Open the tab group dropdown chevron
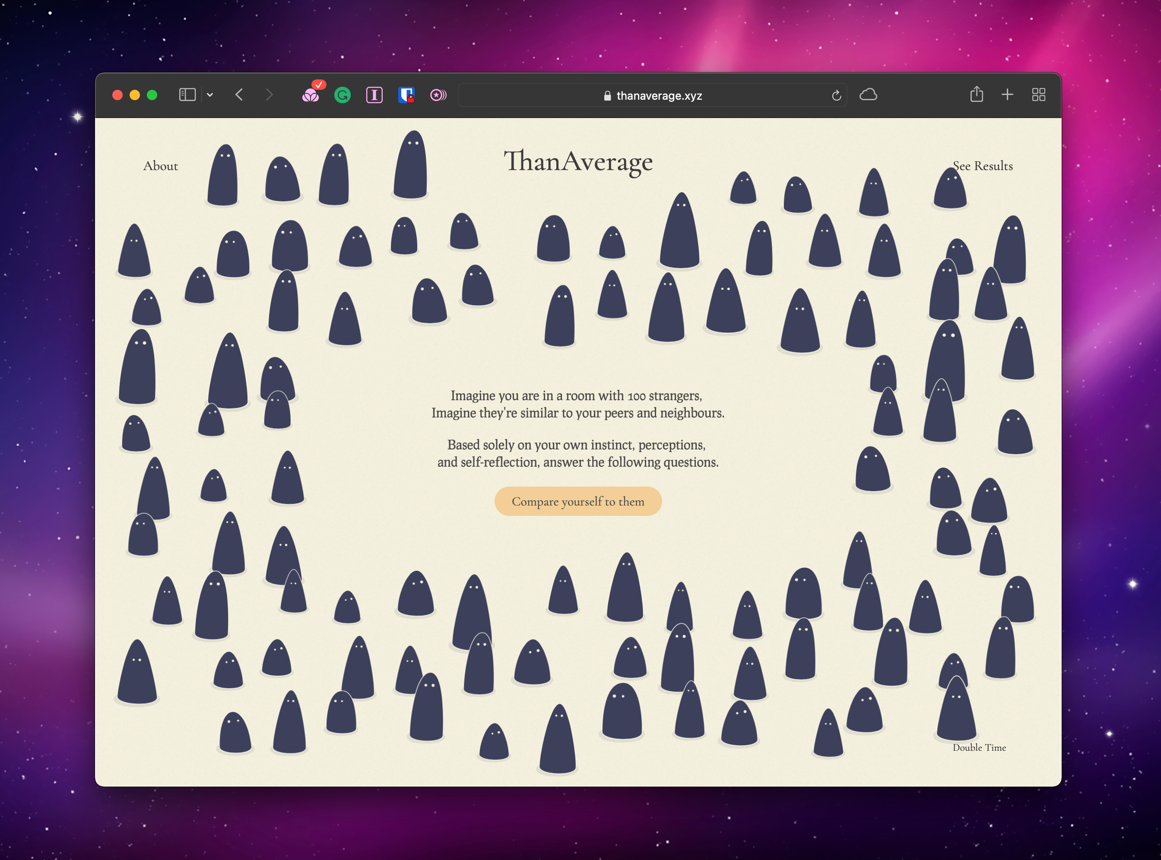Screen dimensions: 1161x860 [x=210, y=95]
